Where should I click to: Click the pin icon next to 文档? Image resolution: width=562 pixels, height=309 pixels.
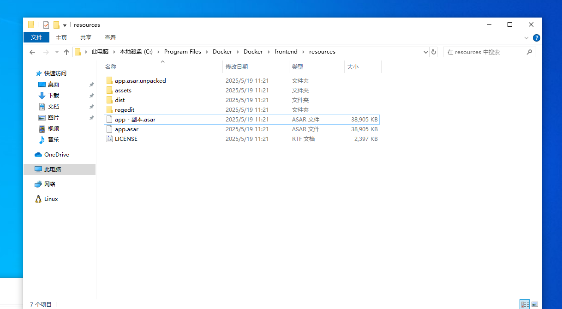point(91,107)
